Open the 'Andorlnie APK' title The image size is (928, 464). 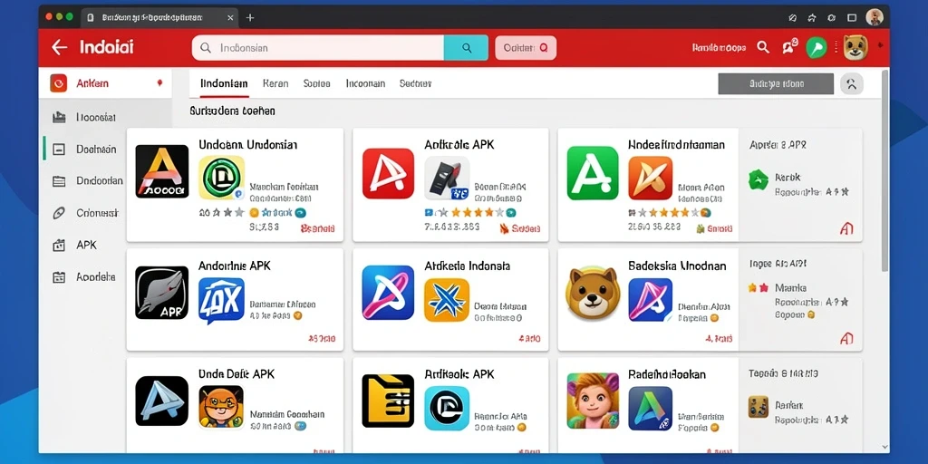(x=235, y=266)
